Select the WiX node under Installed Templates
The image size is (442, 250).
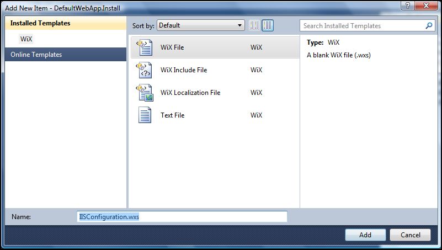[26, 39]
